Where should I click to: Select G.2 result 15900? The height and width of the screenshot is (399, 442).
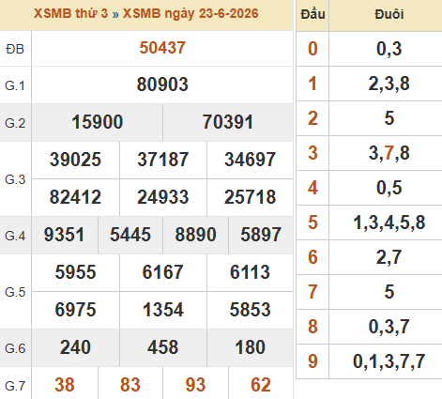[98, 122]
